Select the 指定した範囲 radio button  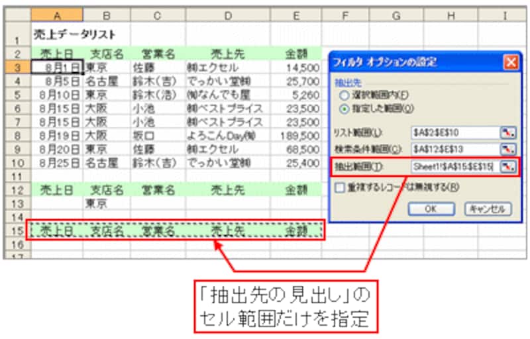(x=344, y=107)
